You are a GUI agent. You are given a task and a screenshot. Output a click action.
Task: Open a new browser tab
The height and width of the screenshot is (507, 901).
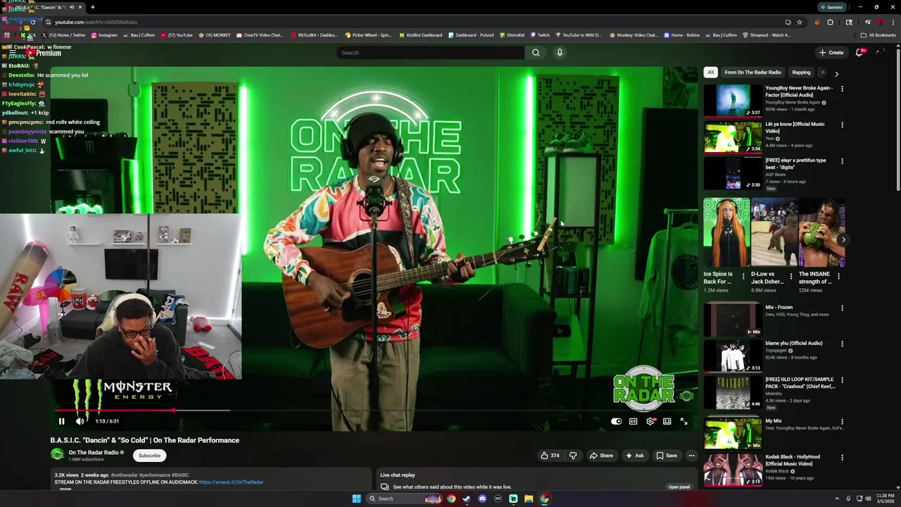[x=92, y=7]
